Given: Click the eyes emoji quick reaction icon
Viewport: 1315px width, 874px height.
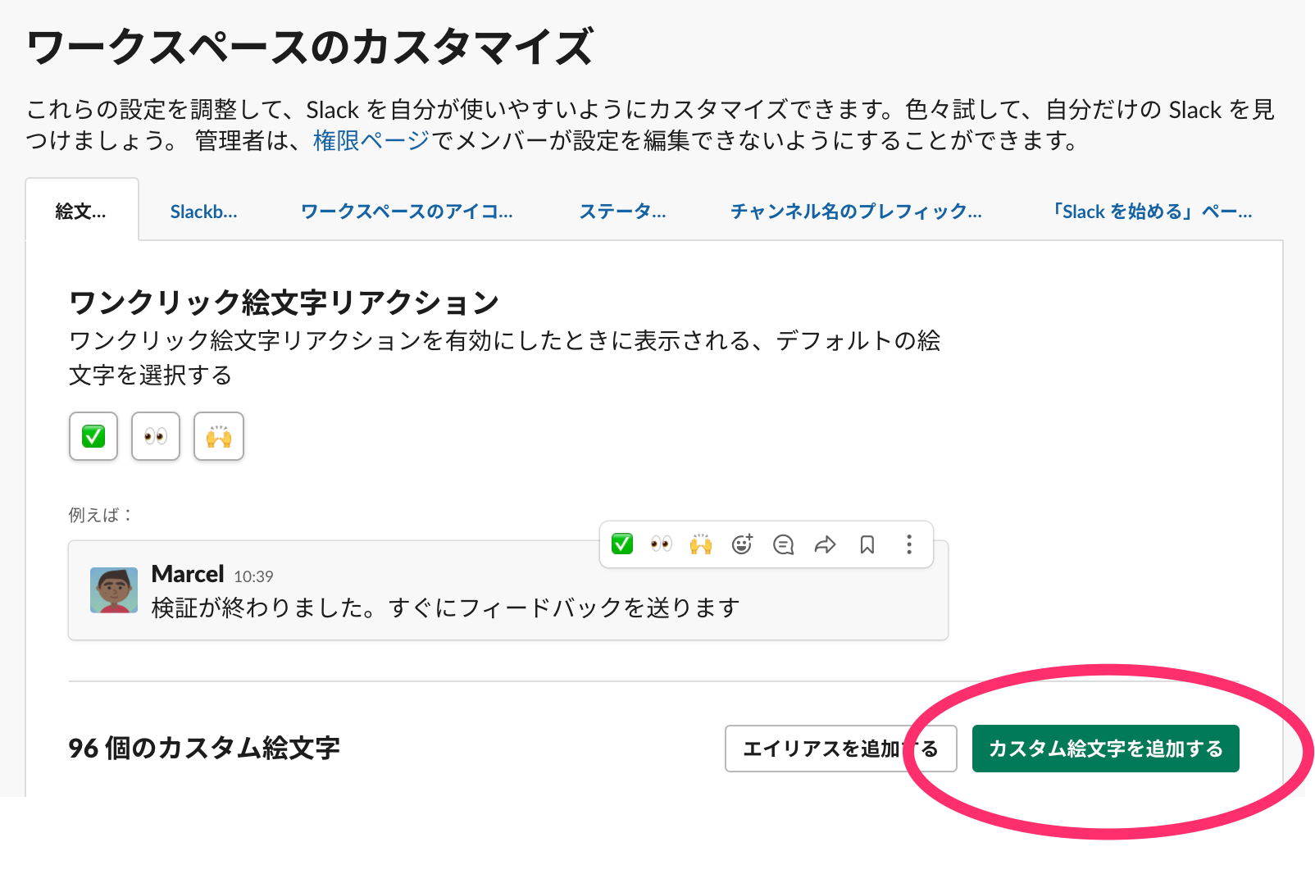Looking at the screenshot, I should click(x=662, y=544).
